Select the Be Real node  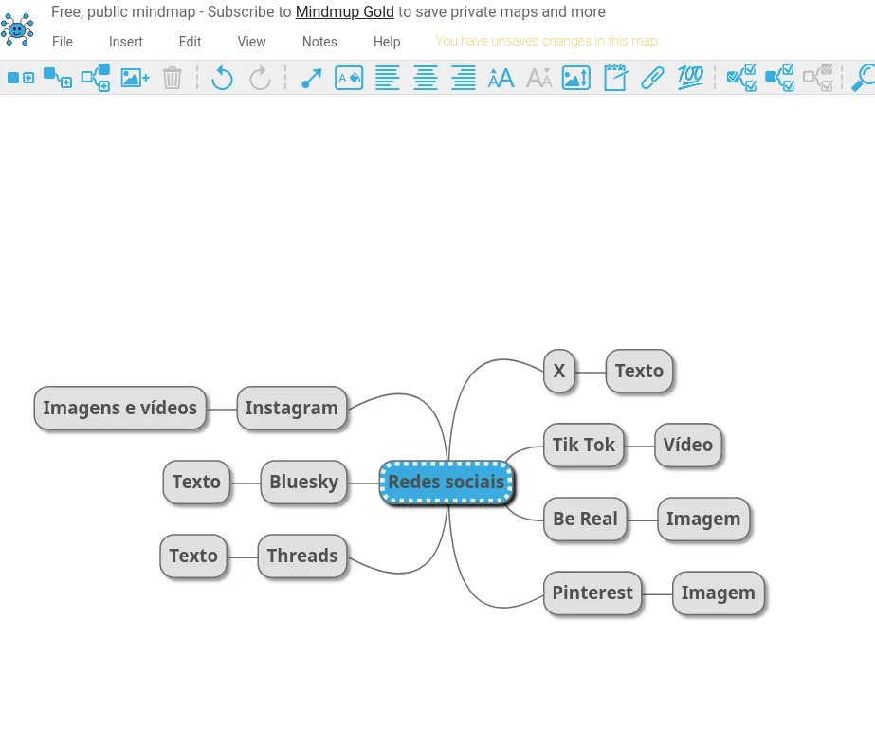point(585,519)
